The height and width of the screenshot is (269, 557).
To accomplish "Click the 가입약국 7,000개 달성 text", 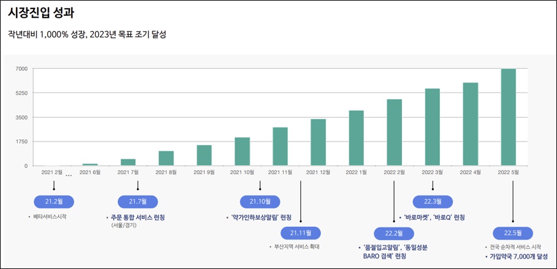I will coord(519,257).
